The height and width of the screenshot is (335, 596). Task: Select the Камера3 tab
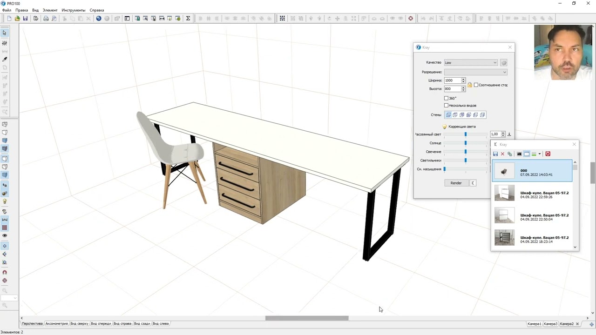coord(550,324)
